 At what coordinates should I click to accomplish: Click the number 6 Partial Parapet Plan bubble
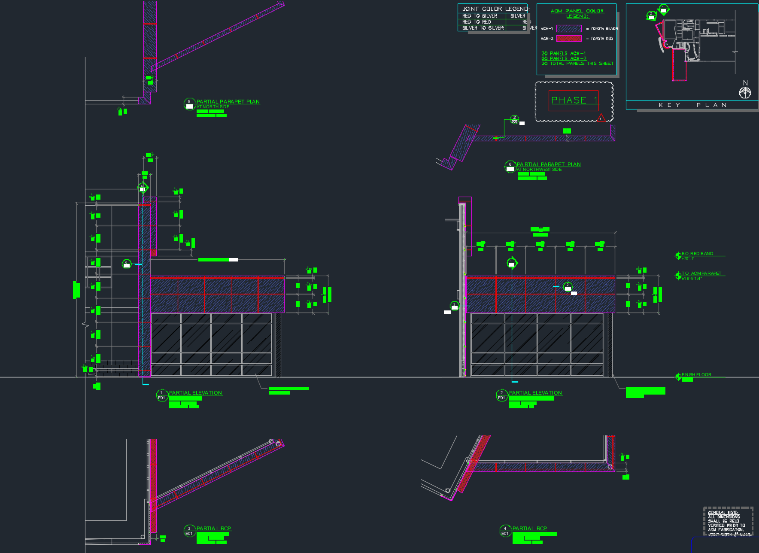pyautogui.click(x=510, y=167)
